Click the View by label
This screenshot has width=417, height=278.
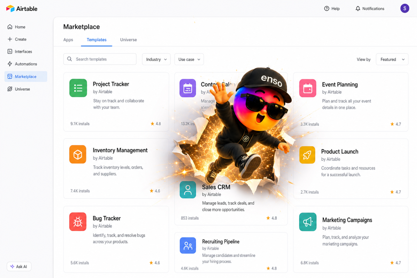(363, 59)
